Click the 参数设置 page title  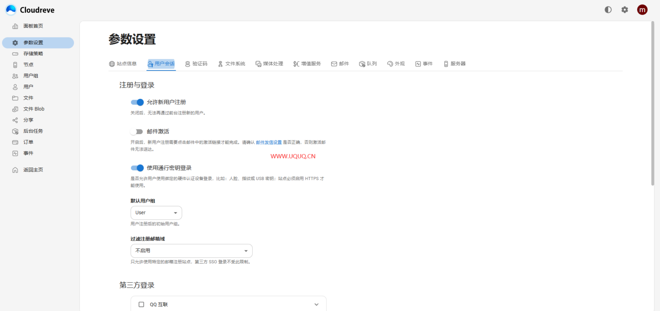132,40
